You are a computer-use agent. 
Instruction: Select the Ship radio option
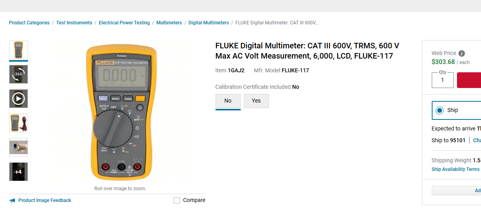(440, 110)
